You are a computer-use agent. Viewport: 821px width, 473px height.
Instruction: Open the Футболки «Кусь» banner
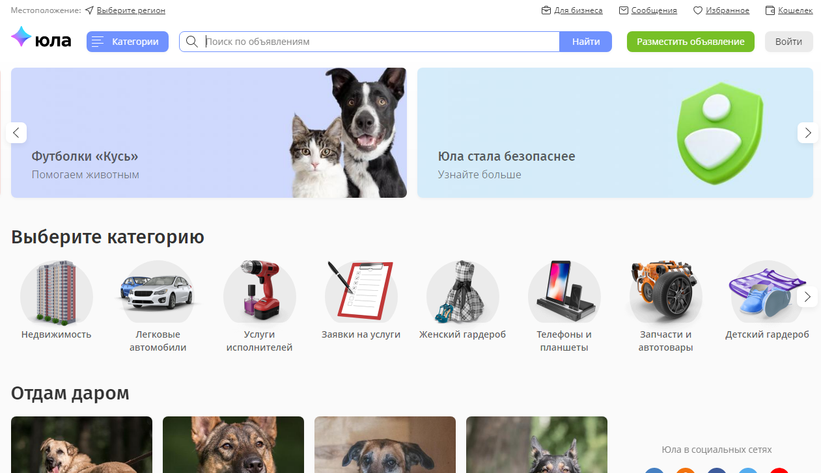209,133
